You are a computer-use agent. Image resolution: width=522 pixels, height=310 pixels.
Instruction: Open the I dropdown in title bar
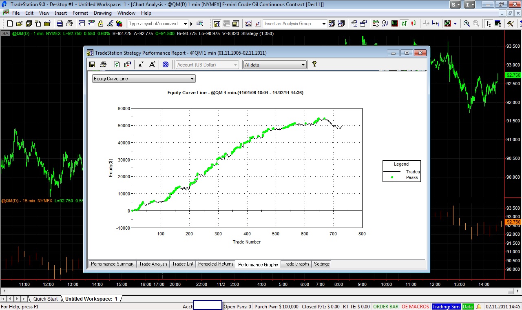coord(469,4)
